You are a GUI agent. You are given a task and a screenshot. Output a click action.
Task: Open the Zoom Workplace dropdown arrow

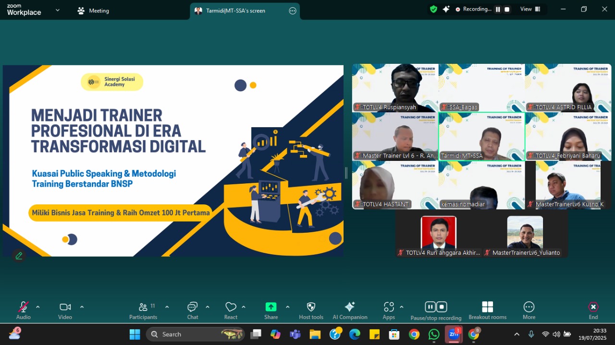(x=58, y=10)
